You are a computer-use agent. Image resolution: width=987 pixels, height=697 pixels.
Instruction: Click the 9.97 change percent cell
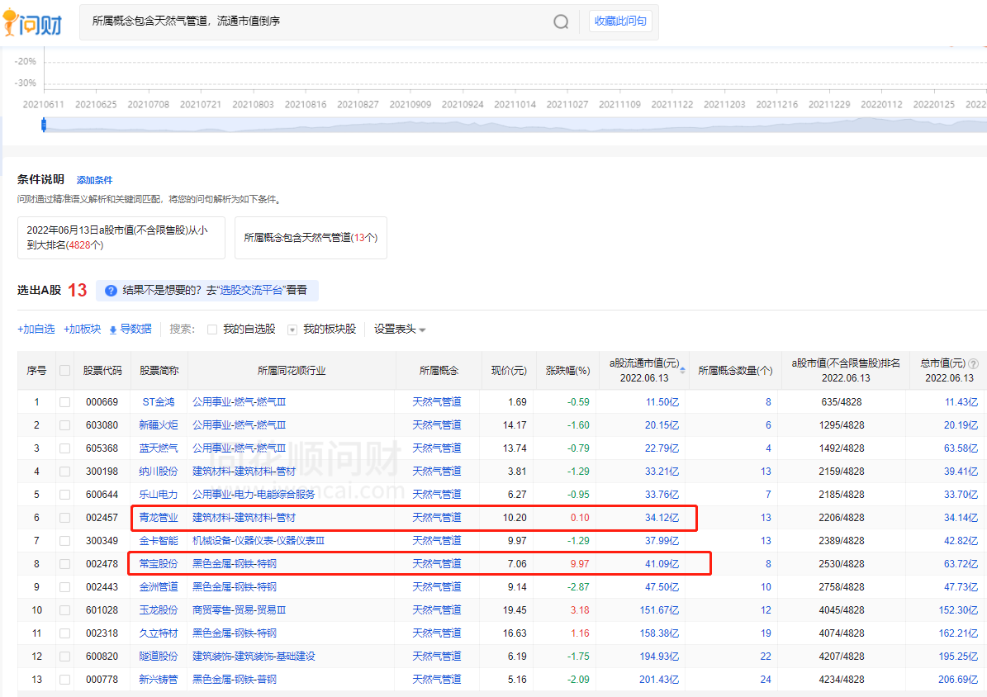580,563
